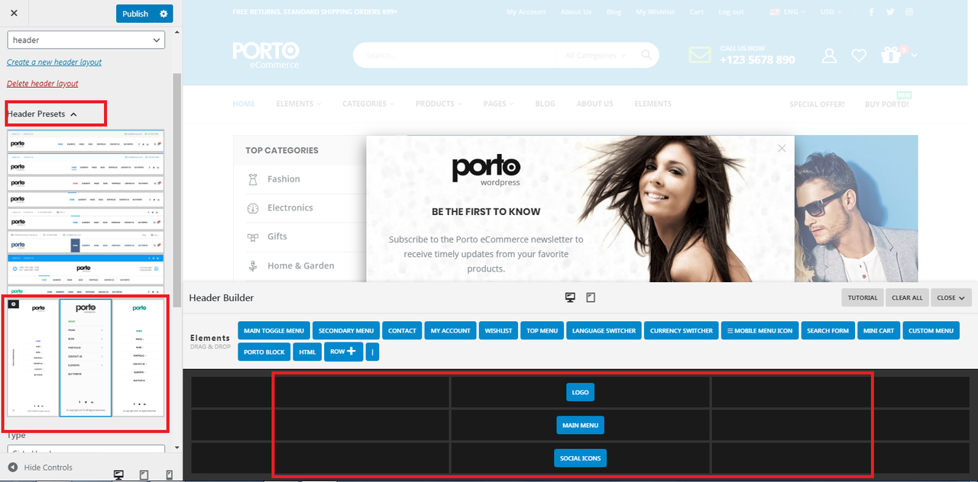This screenshot has width=978, height=482.
Task: Click My Account element button
Action: [x=451, y=330]
